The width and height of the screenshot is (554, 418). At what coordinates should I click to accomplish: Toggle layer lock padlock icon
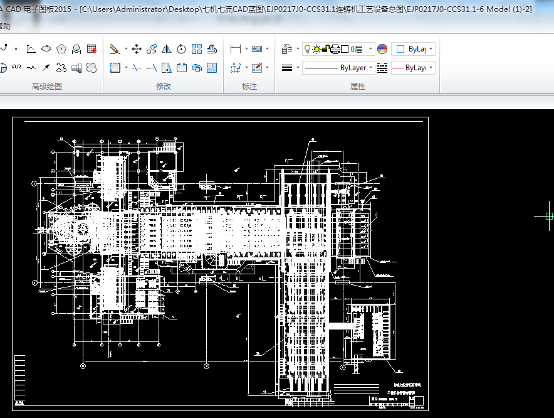tap(326, 49)
